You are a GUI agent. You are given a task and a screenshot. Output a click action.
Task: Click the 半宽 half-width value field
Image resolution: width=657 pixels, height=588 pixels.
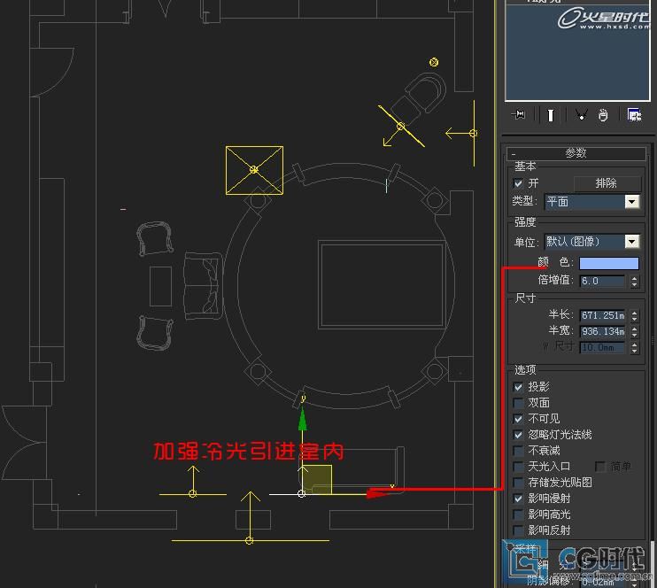[x=602, y=331]
